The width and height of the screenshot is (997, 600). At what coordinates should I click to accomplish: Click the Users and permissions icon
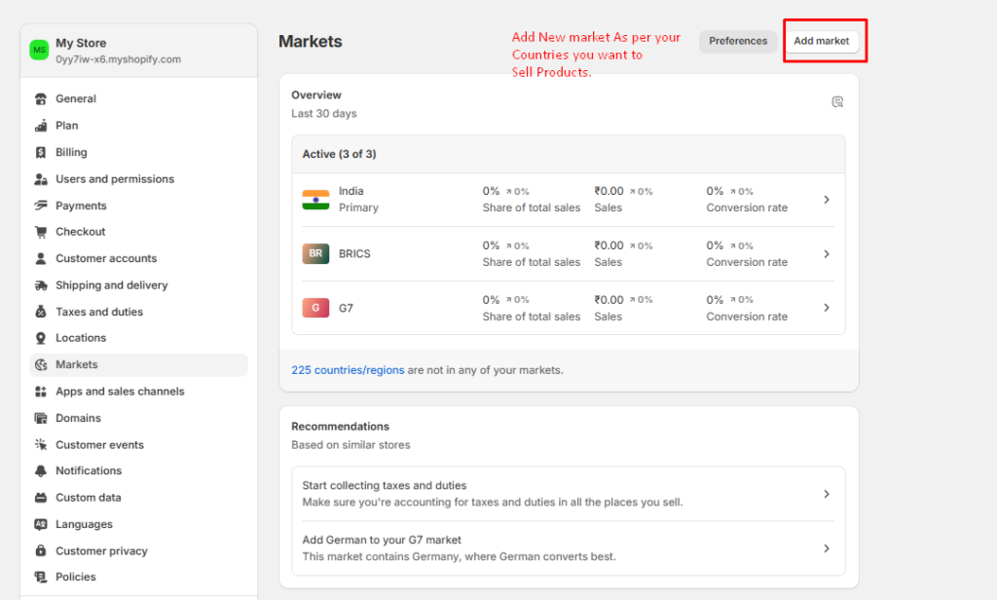point(41,179)
